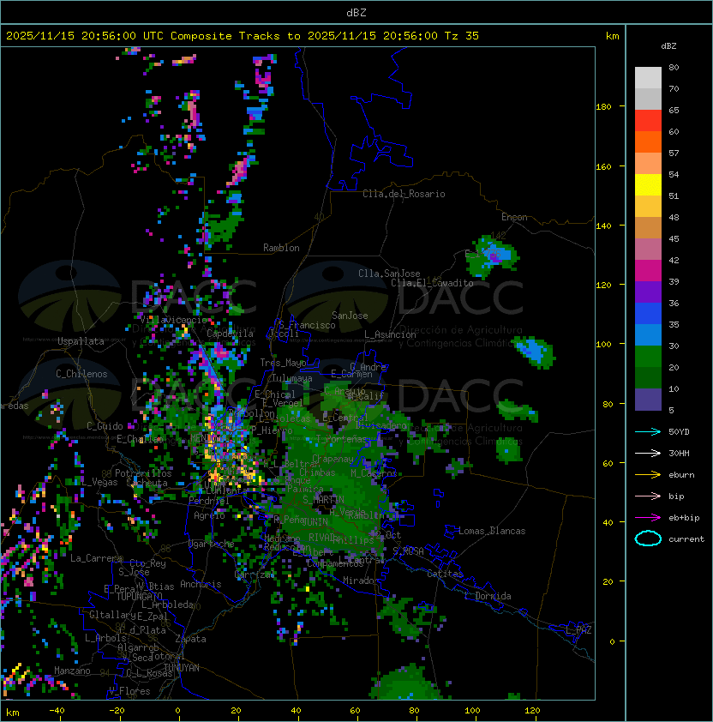Click the 'current' legend label
This screenshot has width=713, height=722.
tap(686, 539)
